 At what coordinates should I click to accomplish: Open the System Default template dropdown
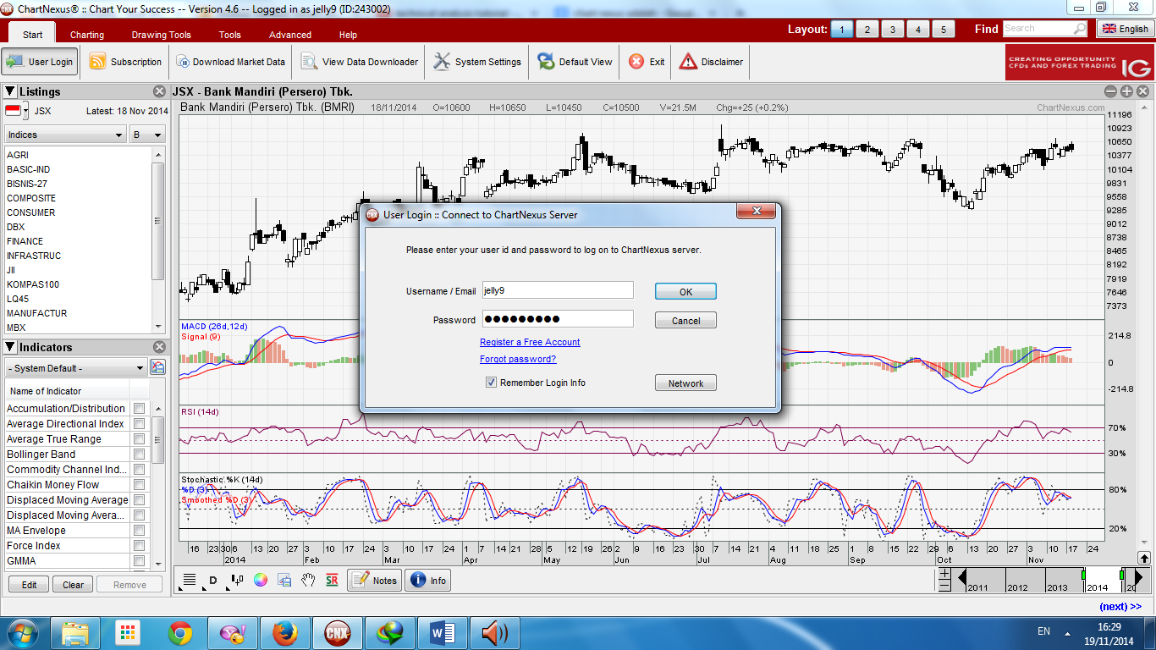click(75, 368)
